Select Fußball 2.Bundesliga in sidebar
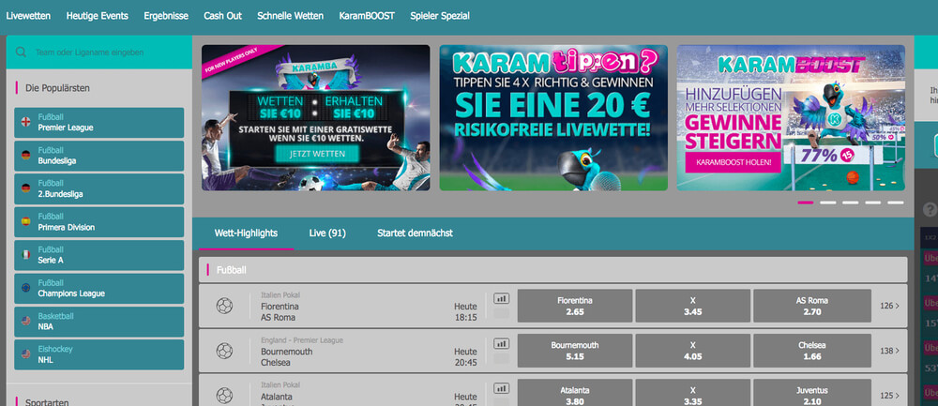Screen dimensions: 938x406 pos(99,189)
